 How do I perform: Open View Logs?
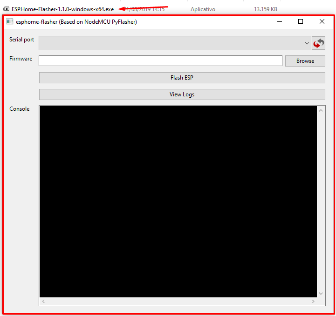[182, 94]
